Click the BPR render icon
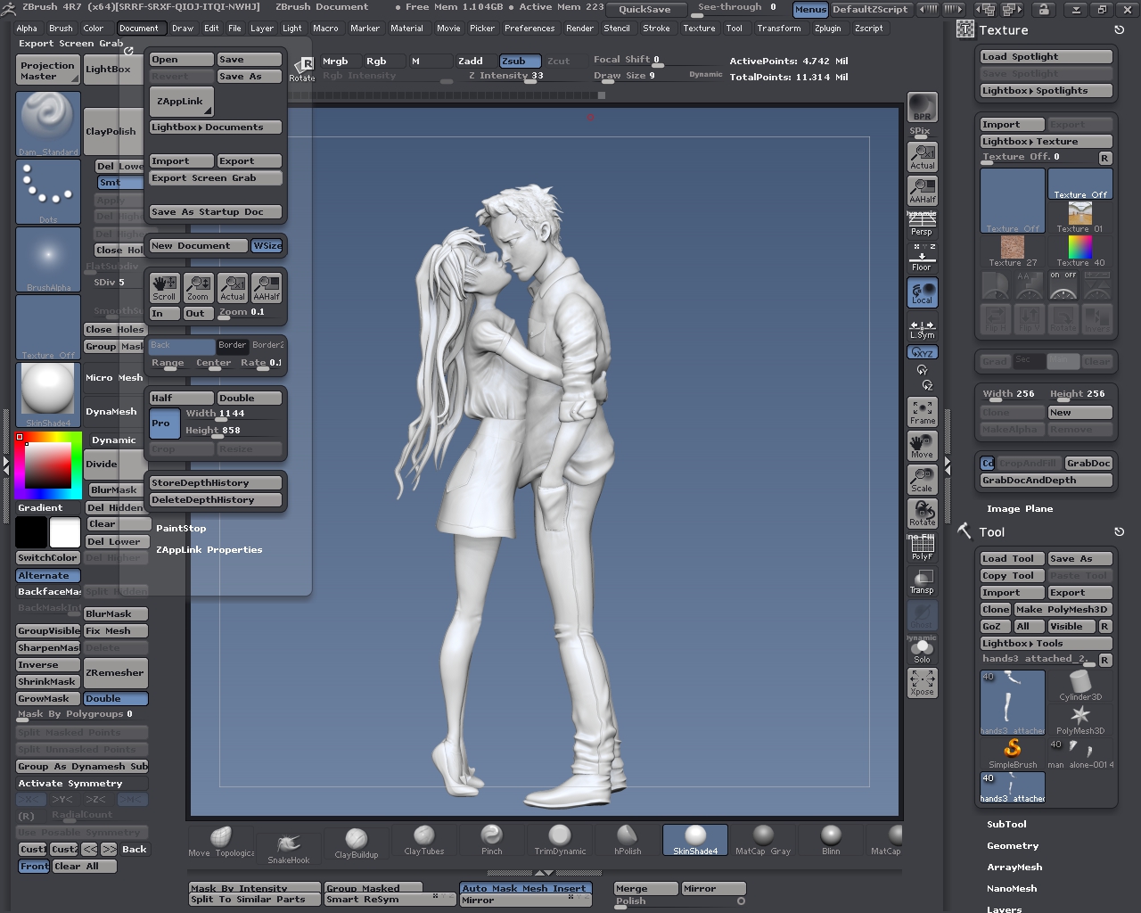1141x913 pixels. 922,107
